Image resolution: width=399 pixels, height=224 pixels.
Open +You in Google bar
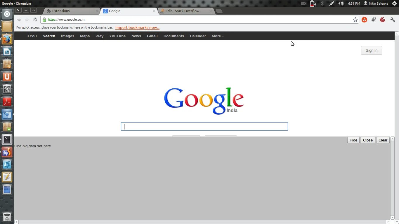(32, 36)
